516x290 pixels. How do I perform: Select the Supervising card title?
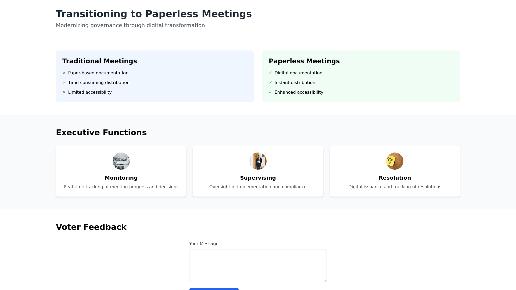pyautogui.click(x=258, y=178)
